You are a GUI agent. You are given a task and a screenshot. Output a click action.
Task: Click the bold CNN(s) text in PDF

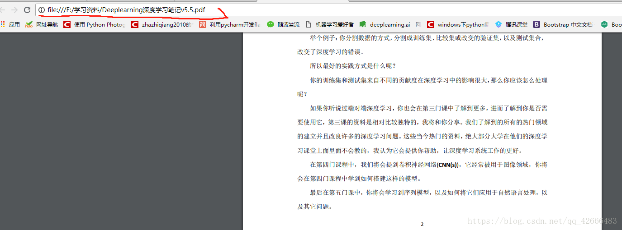click(x=448, y=165)
